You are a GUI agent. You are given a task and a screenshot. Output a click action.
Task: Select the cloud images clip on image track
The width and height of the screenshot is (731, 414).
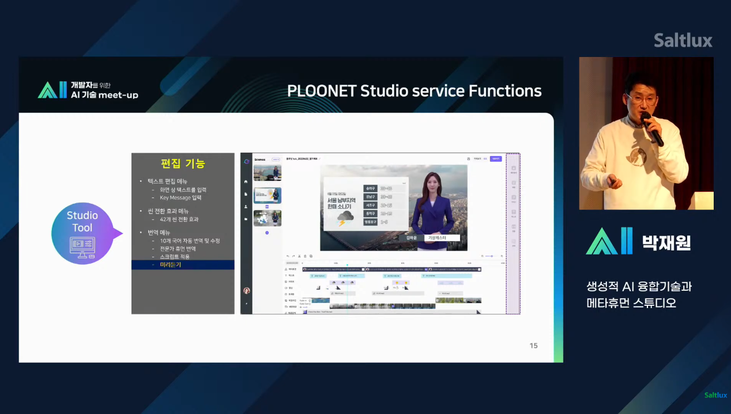(x=342, y=283)
